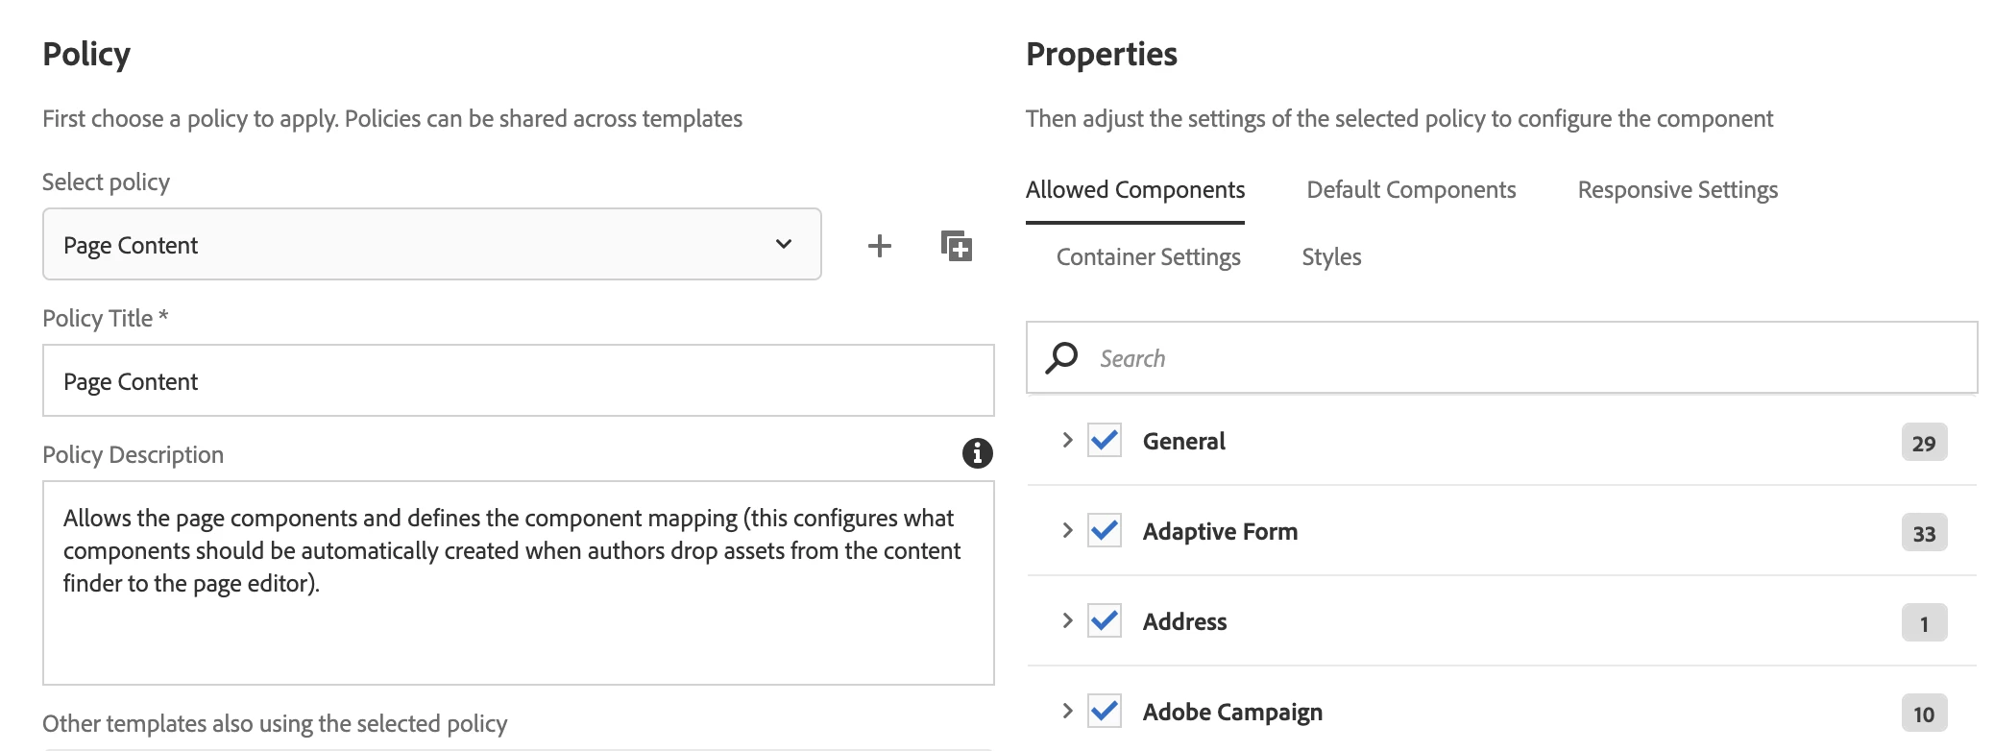The image size is (1994, 751).
Task: Open the Select policy dropdown
Action: tap(431, 245)
